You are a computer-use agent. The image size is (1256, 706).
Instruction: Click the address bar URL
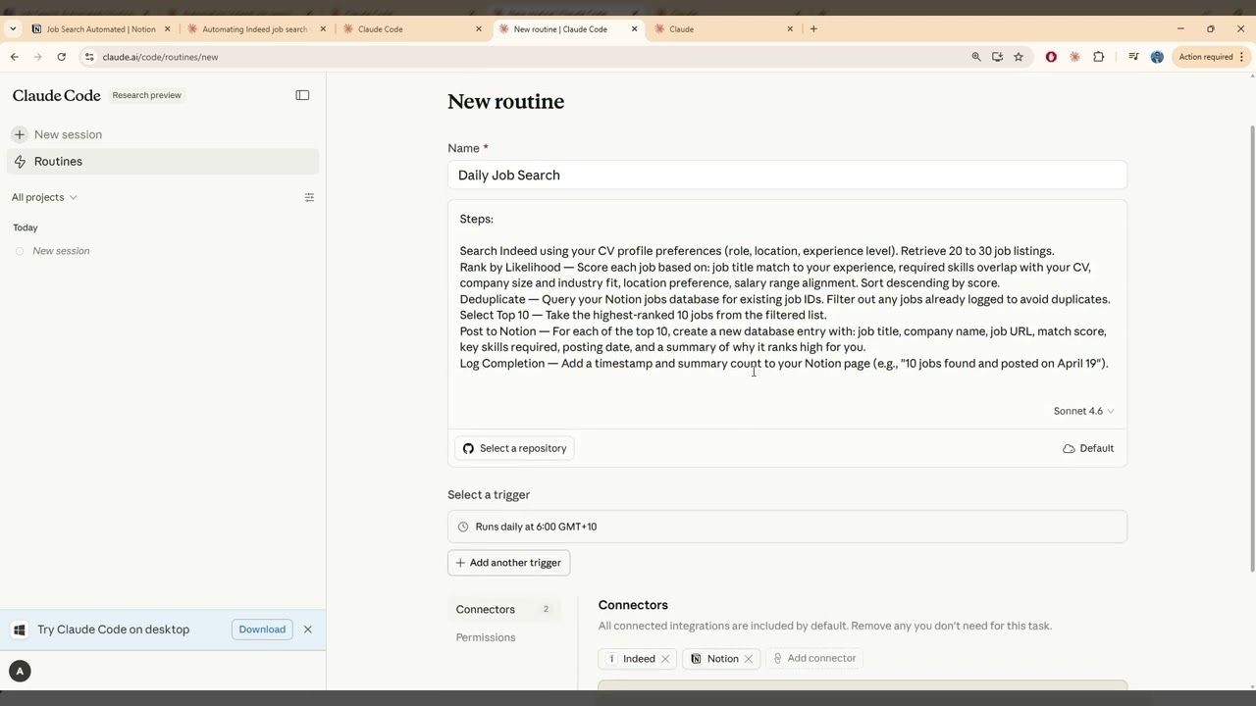160,57
